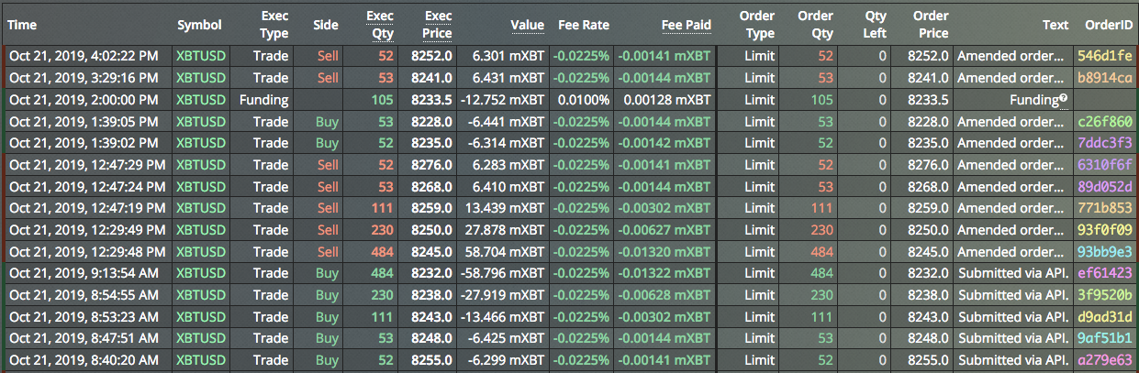
Task: Click order ID 6310f6f
Action: pyautogui.click(x=1105, y=165)
